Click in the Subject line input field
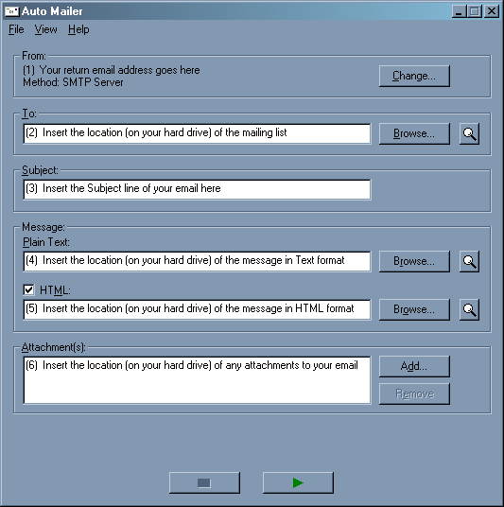Screen dimensions: 504x507 (197, 189)
